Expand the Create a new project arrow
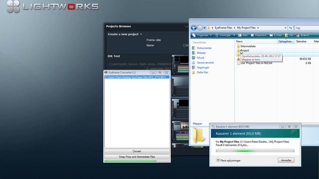 pos(141,34)
